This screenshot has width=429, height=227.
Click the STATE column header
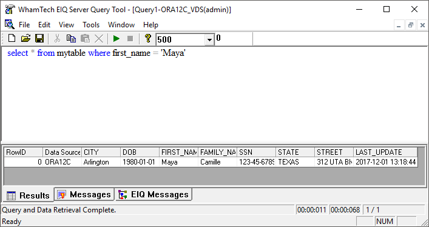296,152
